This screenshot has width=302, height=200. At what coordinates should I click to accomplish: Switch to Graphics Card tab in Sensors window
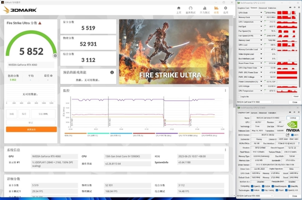(243, 8)
